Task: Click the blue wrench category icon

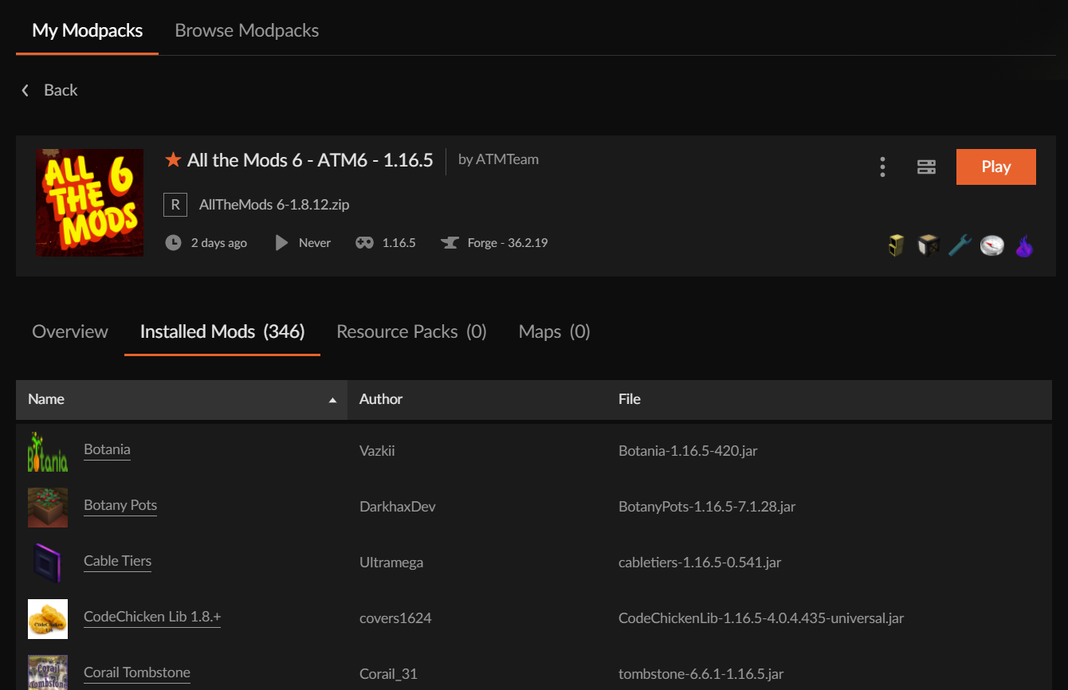Action: point(960,245)
